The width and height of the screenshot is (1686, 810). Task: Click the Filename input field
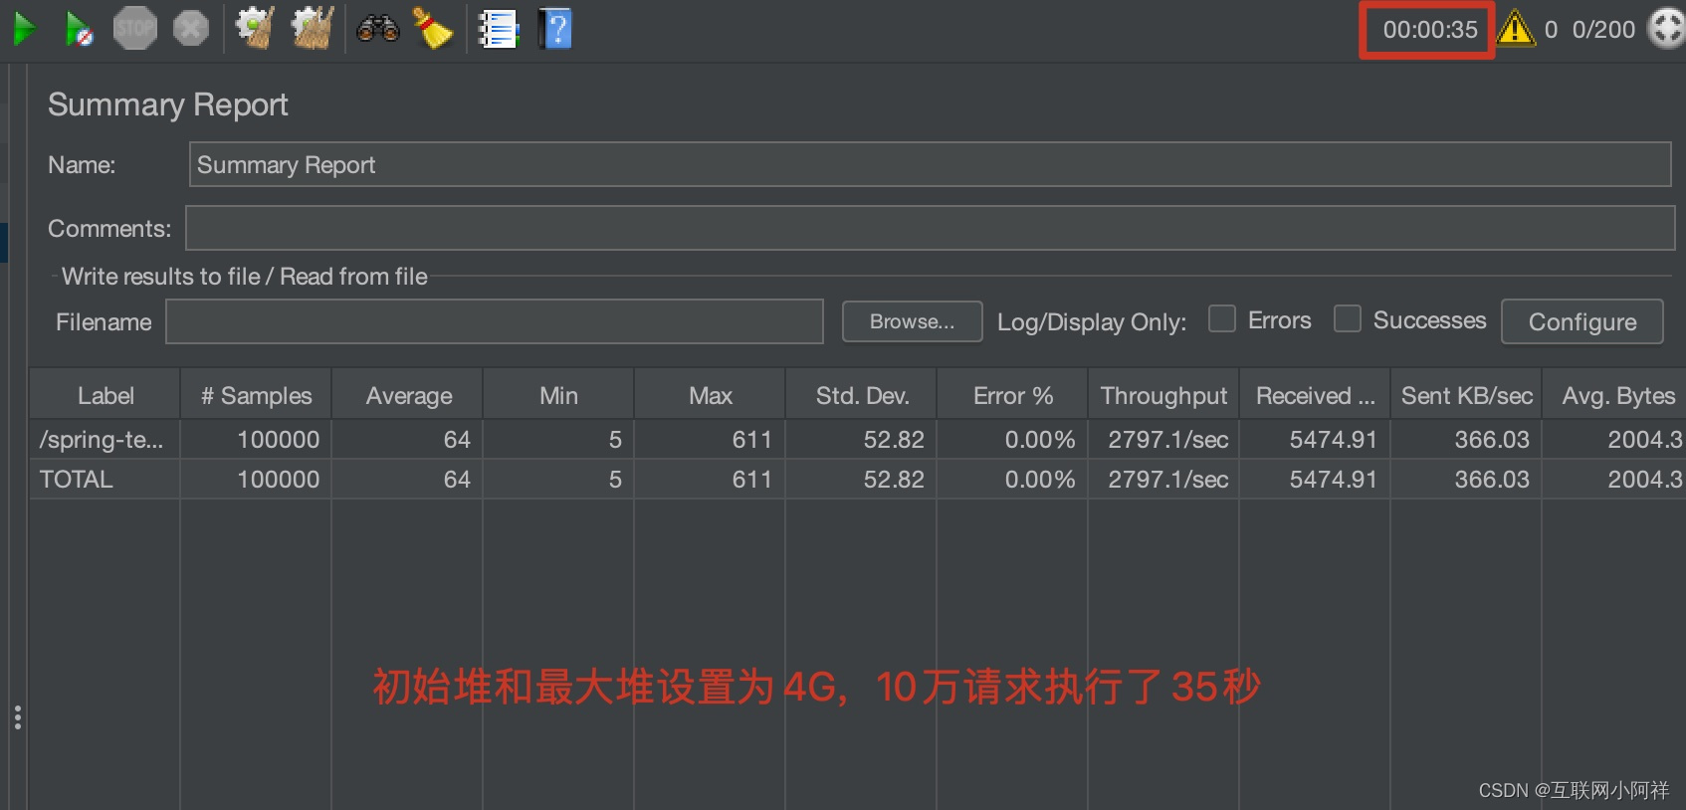click(494, 321)
